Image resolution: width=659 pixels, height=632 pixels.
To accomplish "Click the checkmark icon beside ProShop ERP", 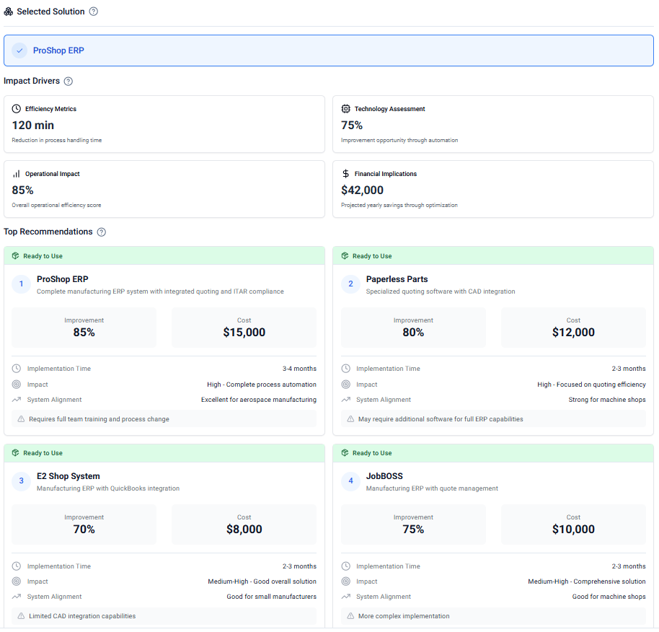I will (19, 51).
